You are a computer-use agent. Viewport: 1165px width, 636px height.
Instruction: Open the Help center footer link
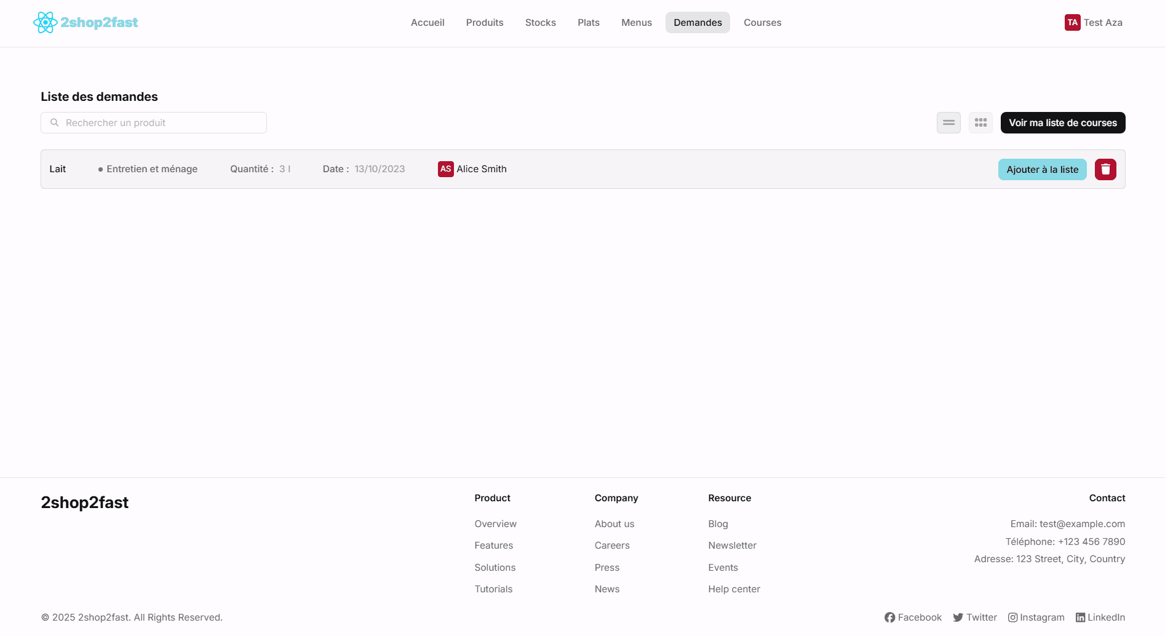[734, 589]
